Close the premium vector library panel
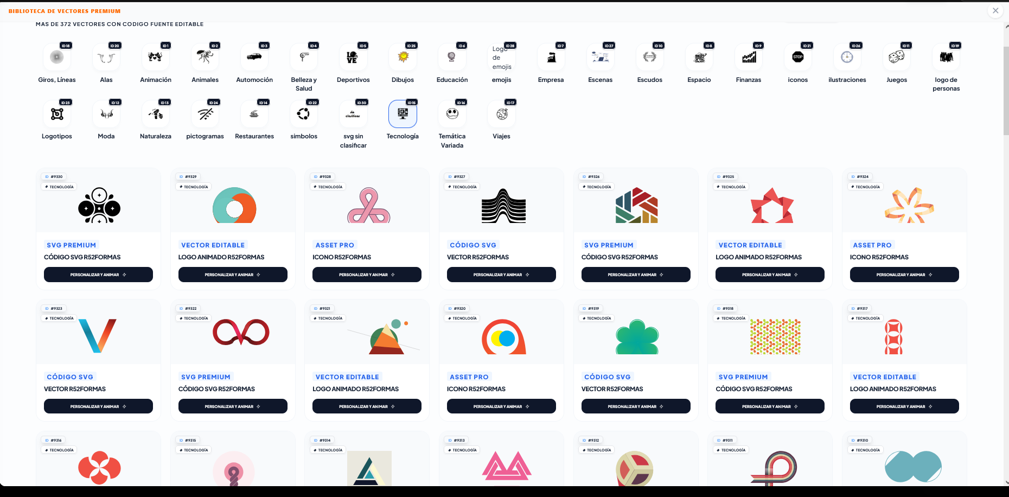 (x=995, y=10)
